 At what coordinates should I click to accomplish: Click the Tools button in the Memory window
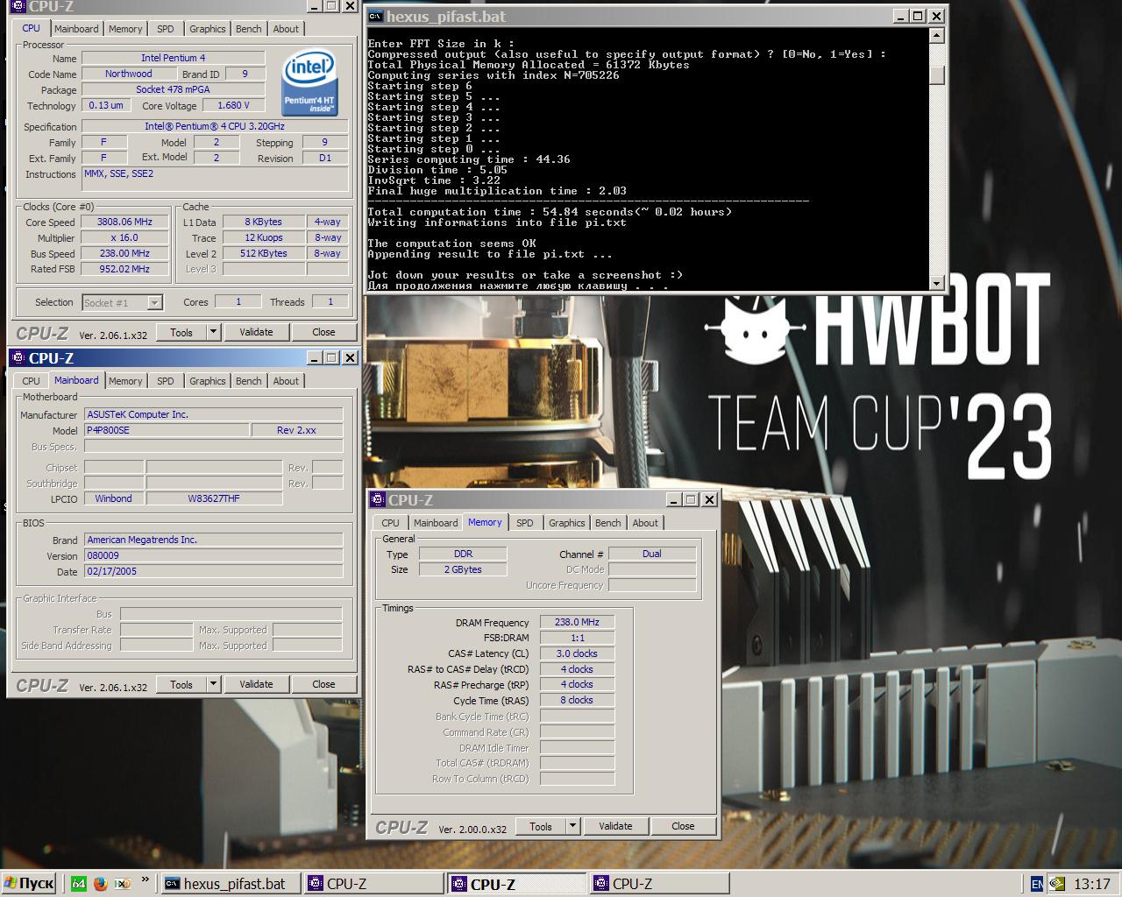coord(541,826)
